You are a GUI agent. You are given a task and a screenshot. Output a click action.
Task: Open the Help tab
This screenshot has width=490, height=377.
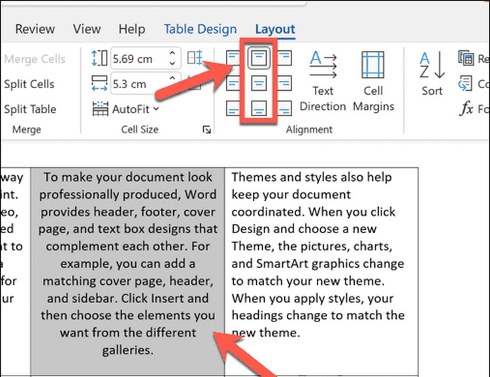[x=131, y=29]
